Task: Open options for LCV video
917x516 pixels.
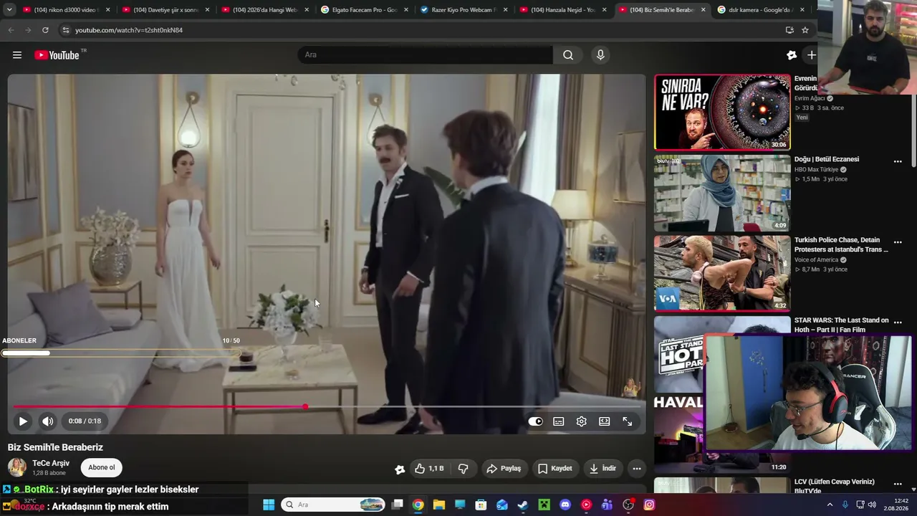Action: coord(898,484)
